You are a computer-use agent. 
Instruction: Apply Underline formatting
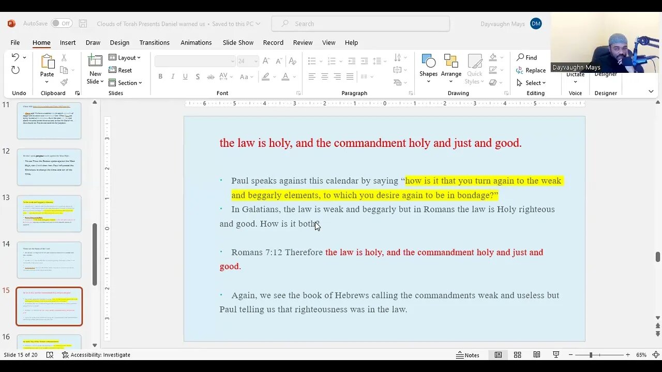coord(185,76)
